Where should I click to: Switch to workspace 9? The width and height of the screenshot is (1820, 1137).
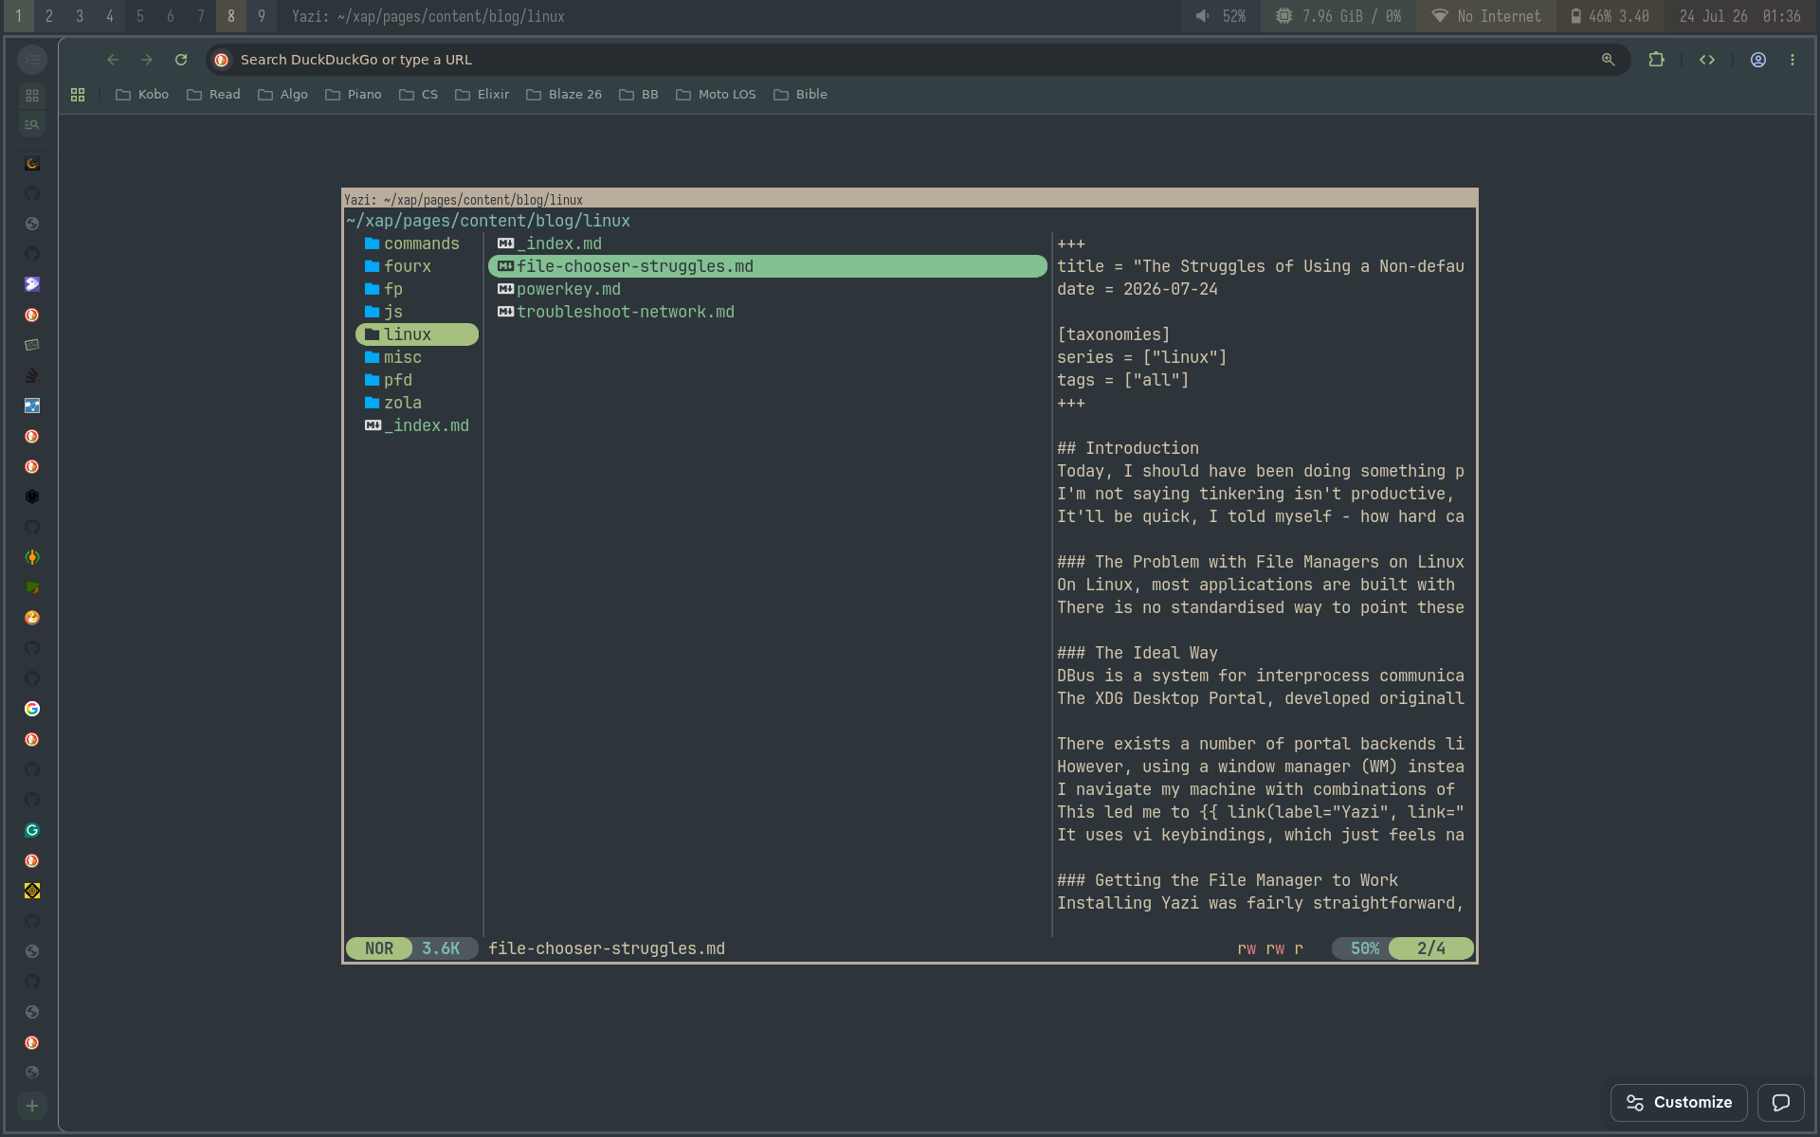262,16
